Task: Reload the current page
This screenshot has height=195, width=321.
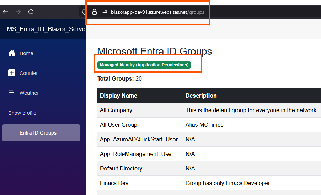Action: 31,12
